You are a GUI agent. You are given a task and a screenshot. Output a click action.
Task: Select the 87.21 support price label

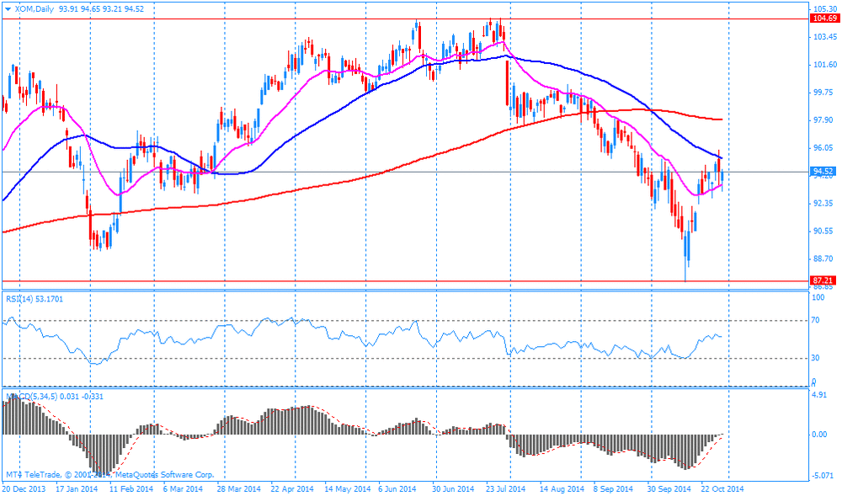[823, 280]
